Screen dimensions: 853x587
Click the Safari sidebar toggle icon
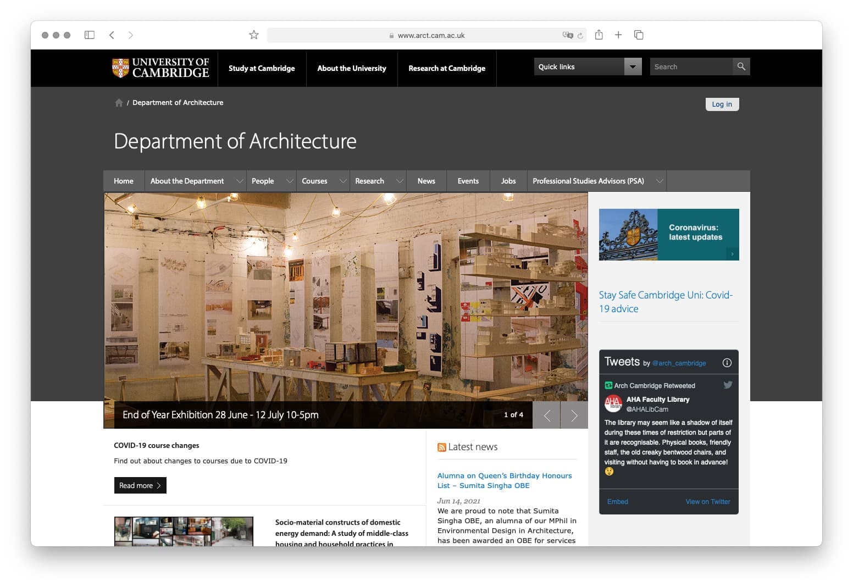tap(90, 35)
